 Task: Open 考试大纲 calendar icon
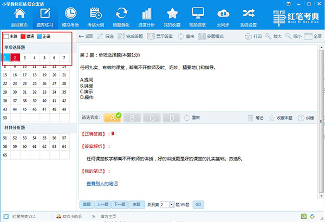(95, 14)
